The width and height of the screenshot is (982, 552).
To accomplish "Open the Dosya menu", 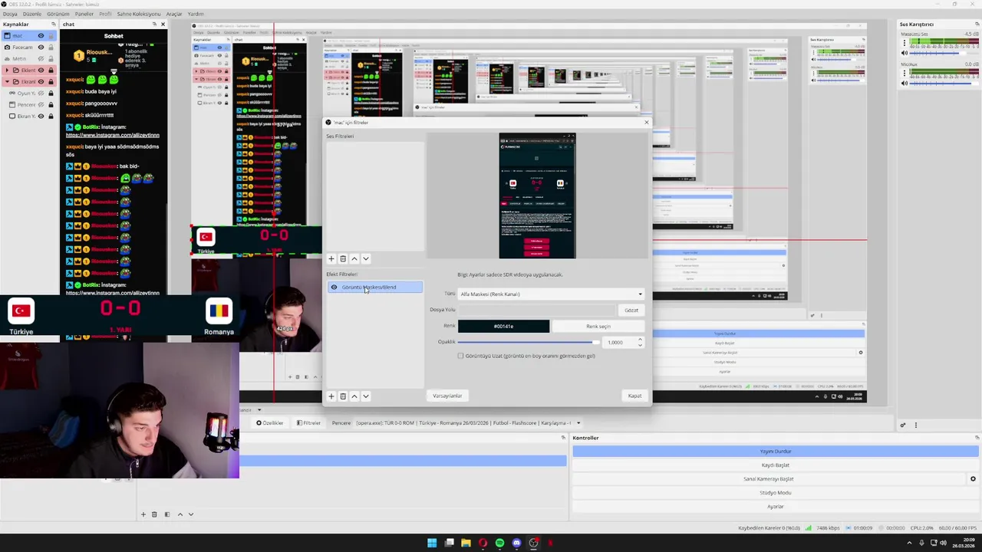I will pyautogui.click(x=10, y=14).
